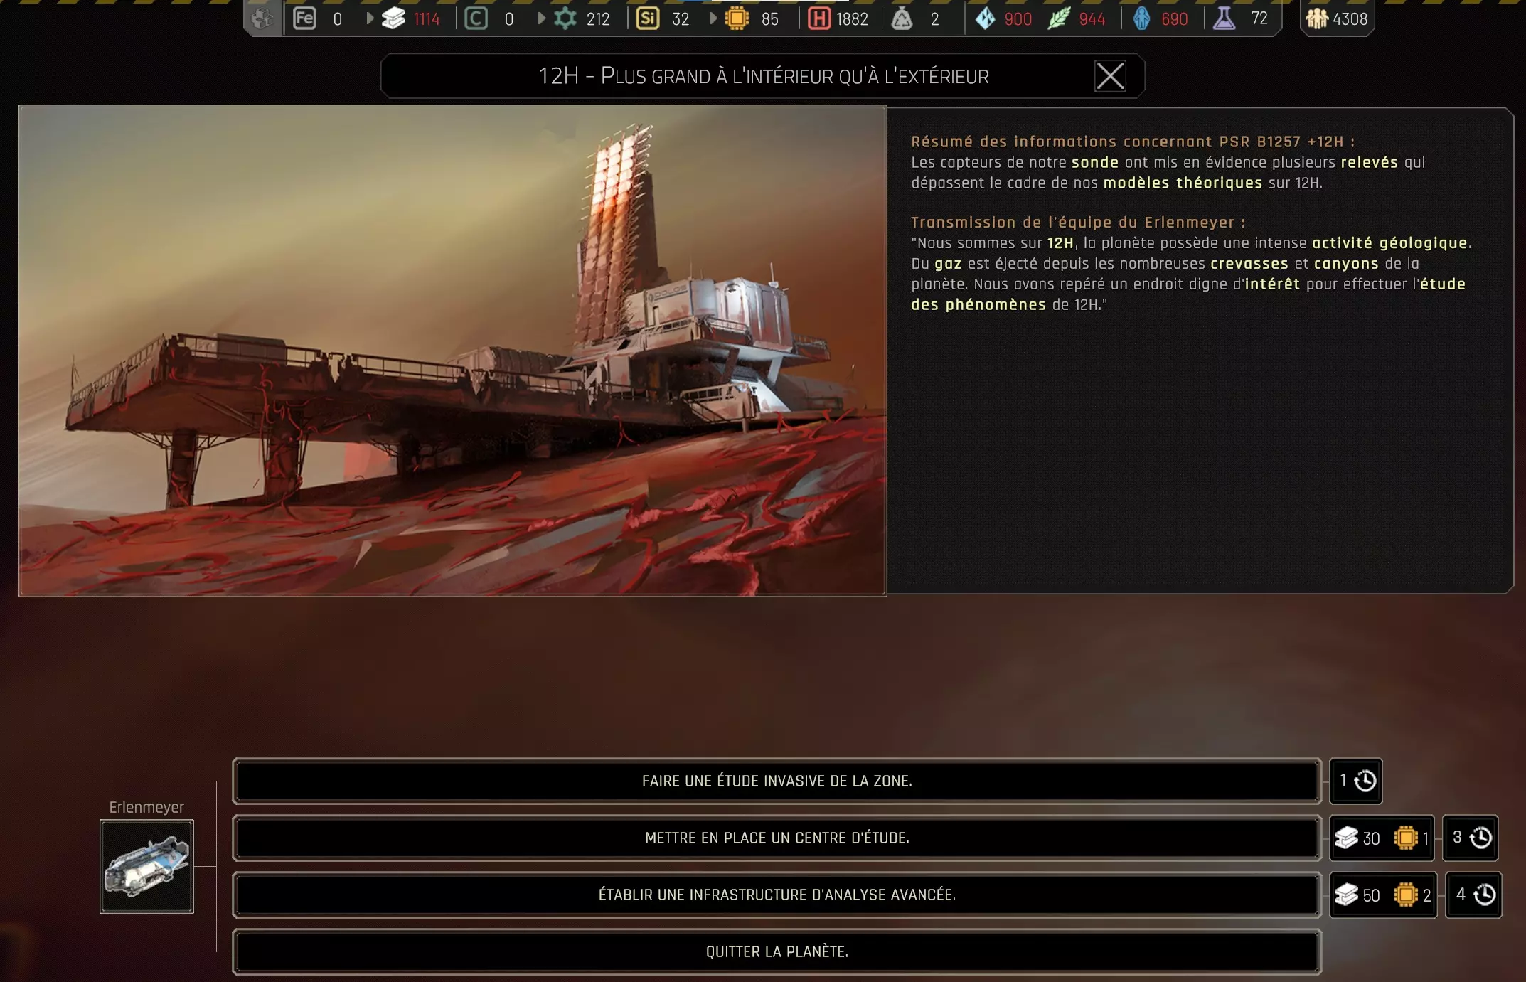
Task: Click the polymer gear resource icon
Action: 565,18
